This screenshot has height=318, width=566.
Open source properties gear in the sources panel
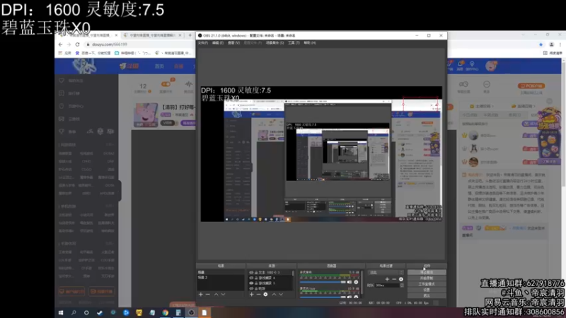(x=266, y=295)
